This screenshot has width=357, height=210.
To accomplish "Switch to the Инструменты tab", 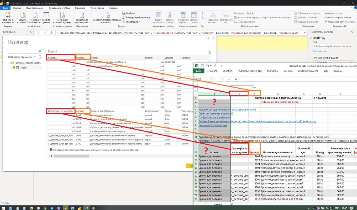I will 97,8.
